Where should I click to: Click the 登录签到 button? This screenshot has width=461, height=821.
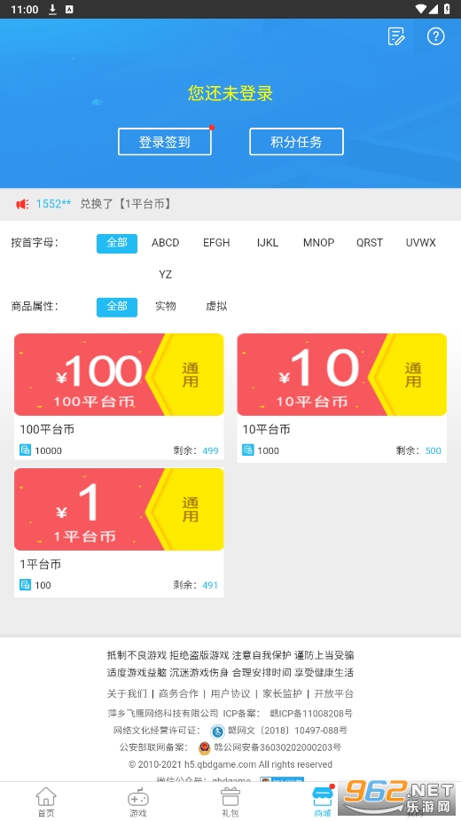pyautogui.click(x=164, y=142)
